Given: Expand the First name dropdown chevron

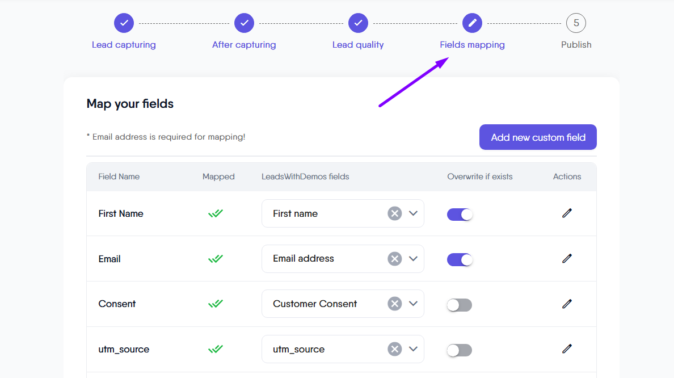Looking at the screenshot, I should click(413, 213).
